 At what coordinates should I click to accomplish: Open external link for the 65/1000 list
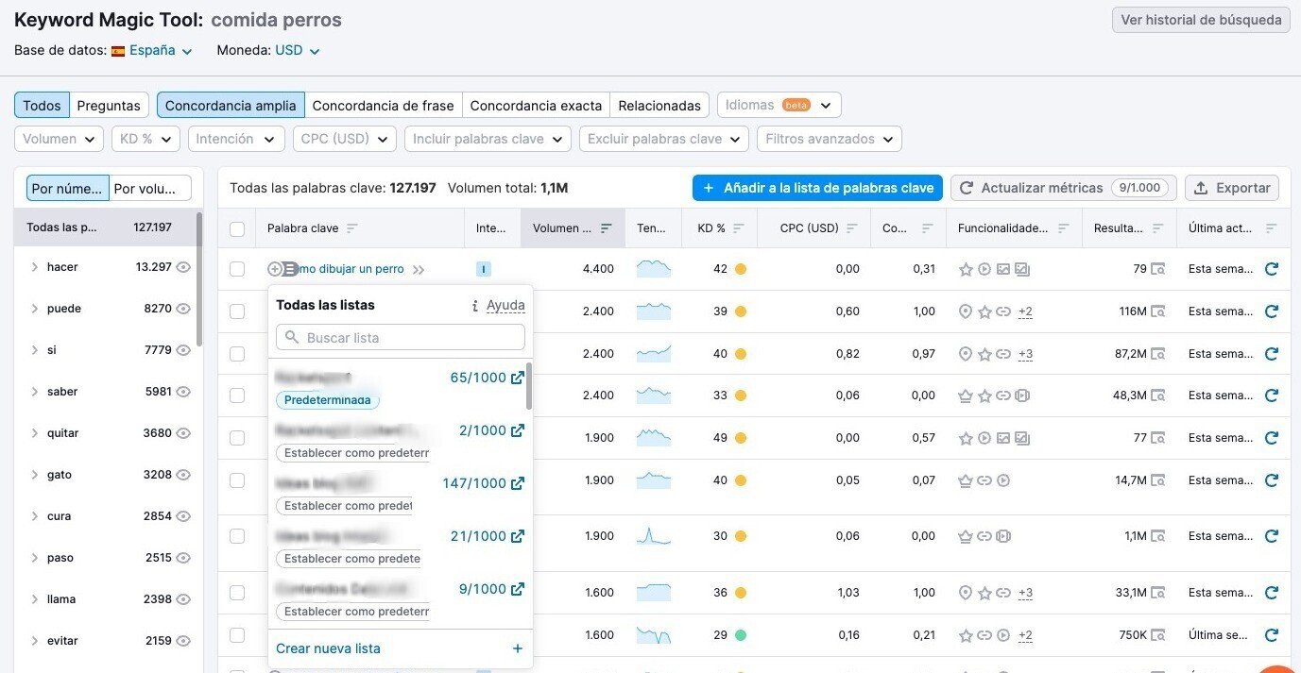(518, 378)
